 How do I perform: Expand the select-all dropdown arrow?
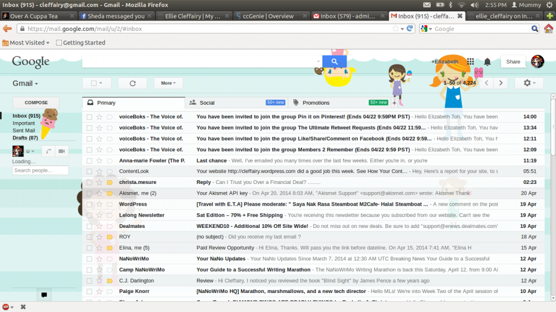(x=100, y=83)
